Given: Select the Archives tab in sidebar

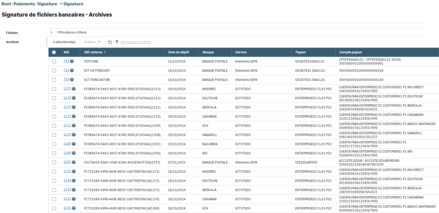Looking at the screenshot, I should tap(13, 42).
